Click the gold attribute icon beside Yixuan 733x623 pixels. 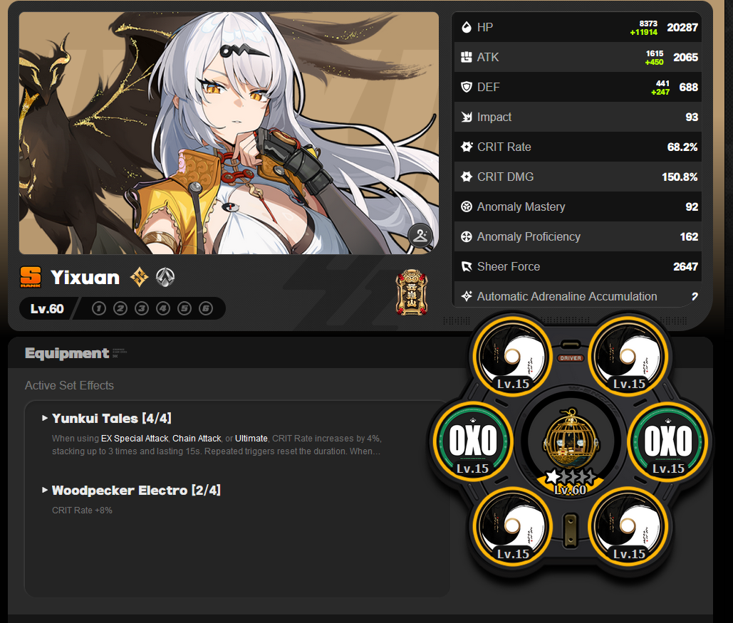(140, 277)
